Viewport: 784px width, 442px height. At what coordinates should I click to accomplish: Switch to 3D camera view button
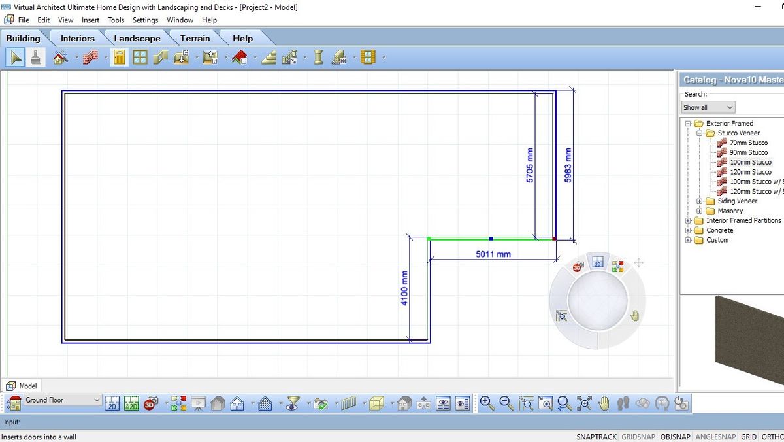click(x=151, y=403)
